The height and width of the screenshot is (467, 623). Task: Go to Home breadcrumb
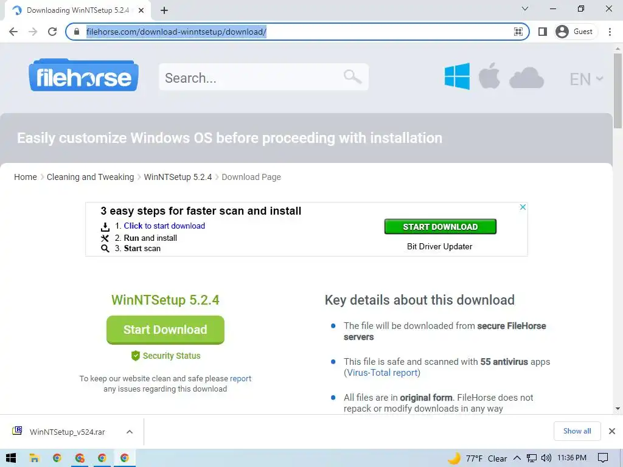point(26,177)
